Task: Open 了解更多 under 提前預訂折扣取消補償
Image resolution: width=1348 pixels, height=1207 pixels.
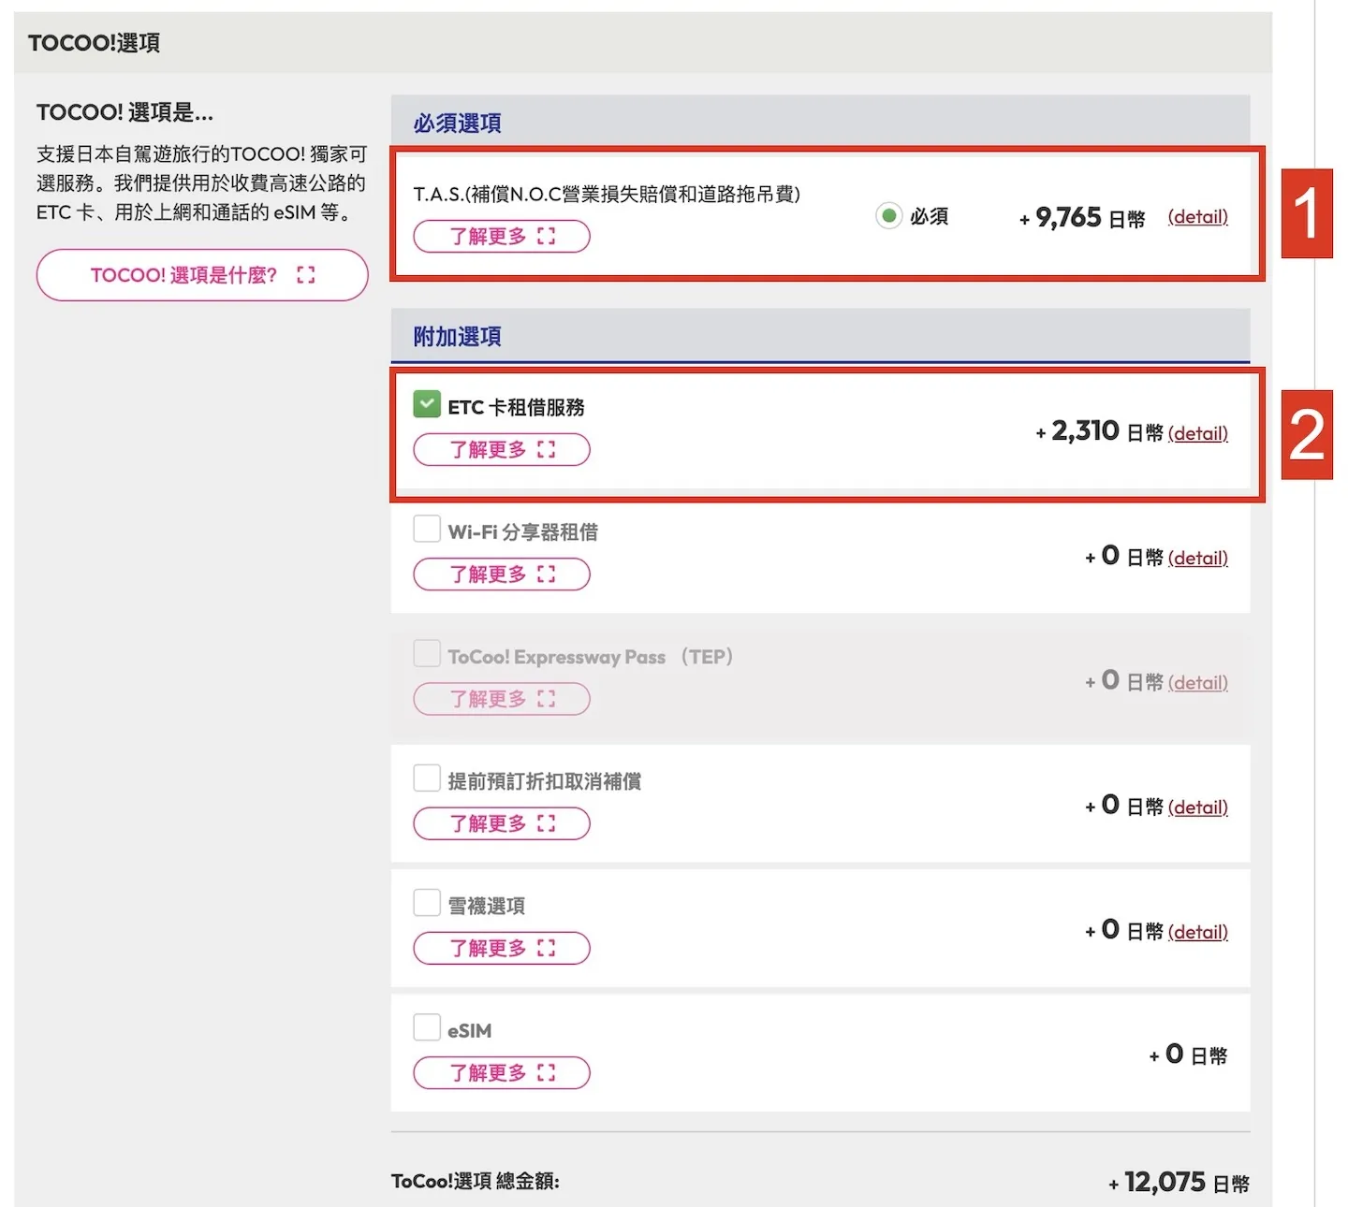Action: [502, 823]
